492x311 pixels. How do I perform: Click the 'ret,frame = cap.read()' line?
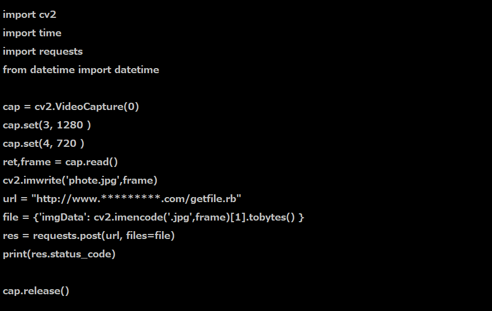pyautogui.click(x=60, y=162)
